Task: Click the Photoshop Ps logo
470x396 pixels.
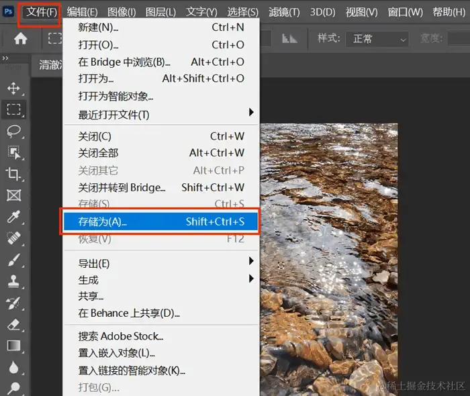Action: click(8, 11)
